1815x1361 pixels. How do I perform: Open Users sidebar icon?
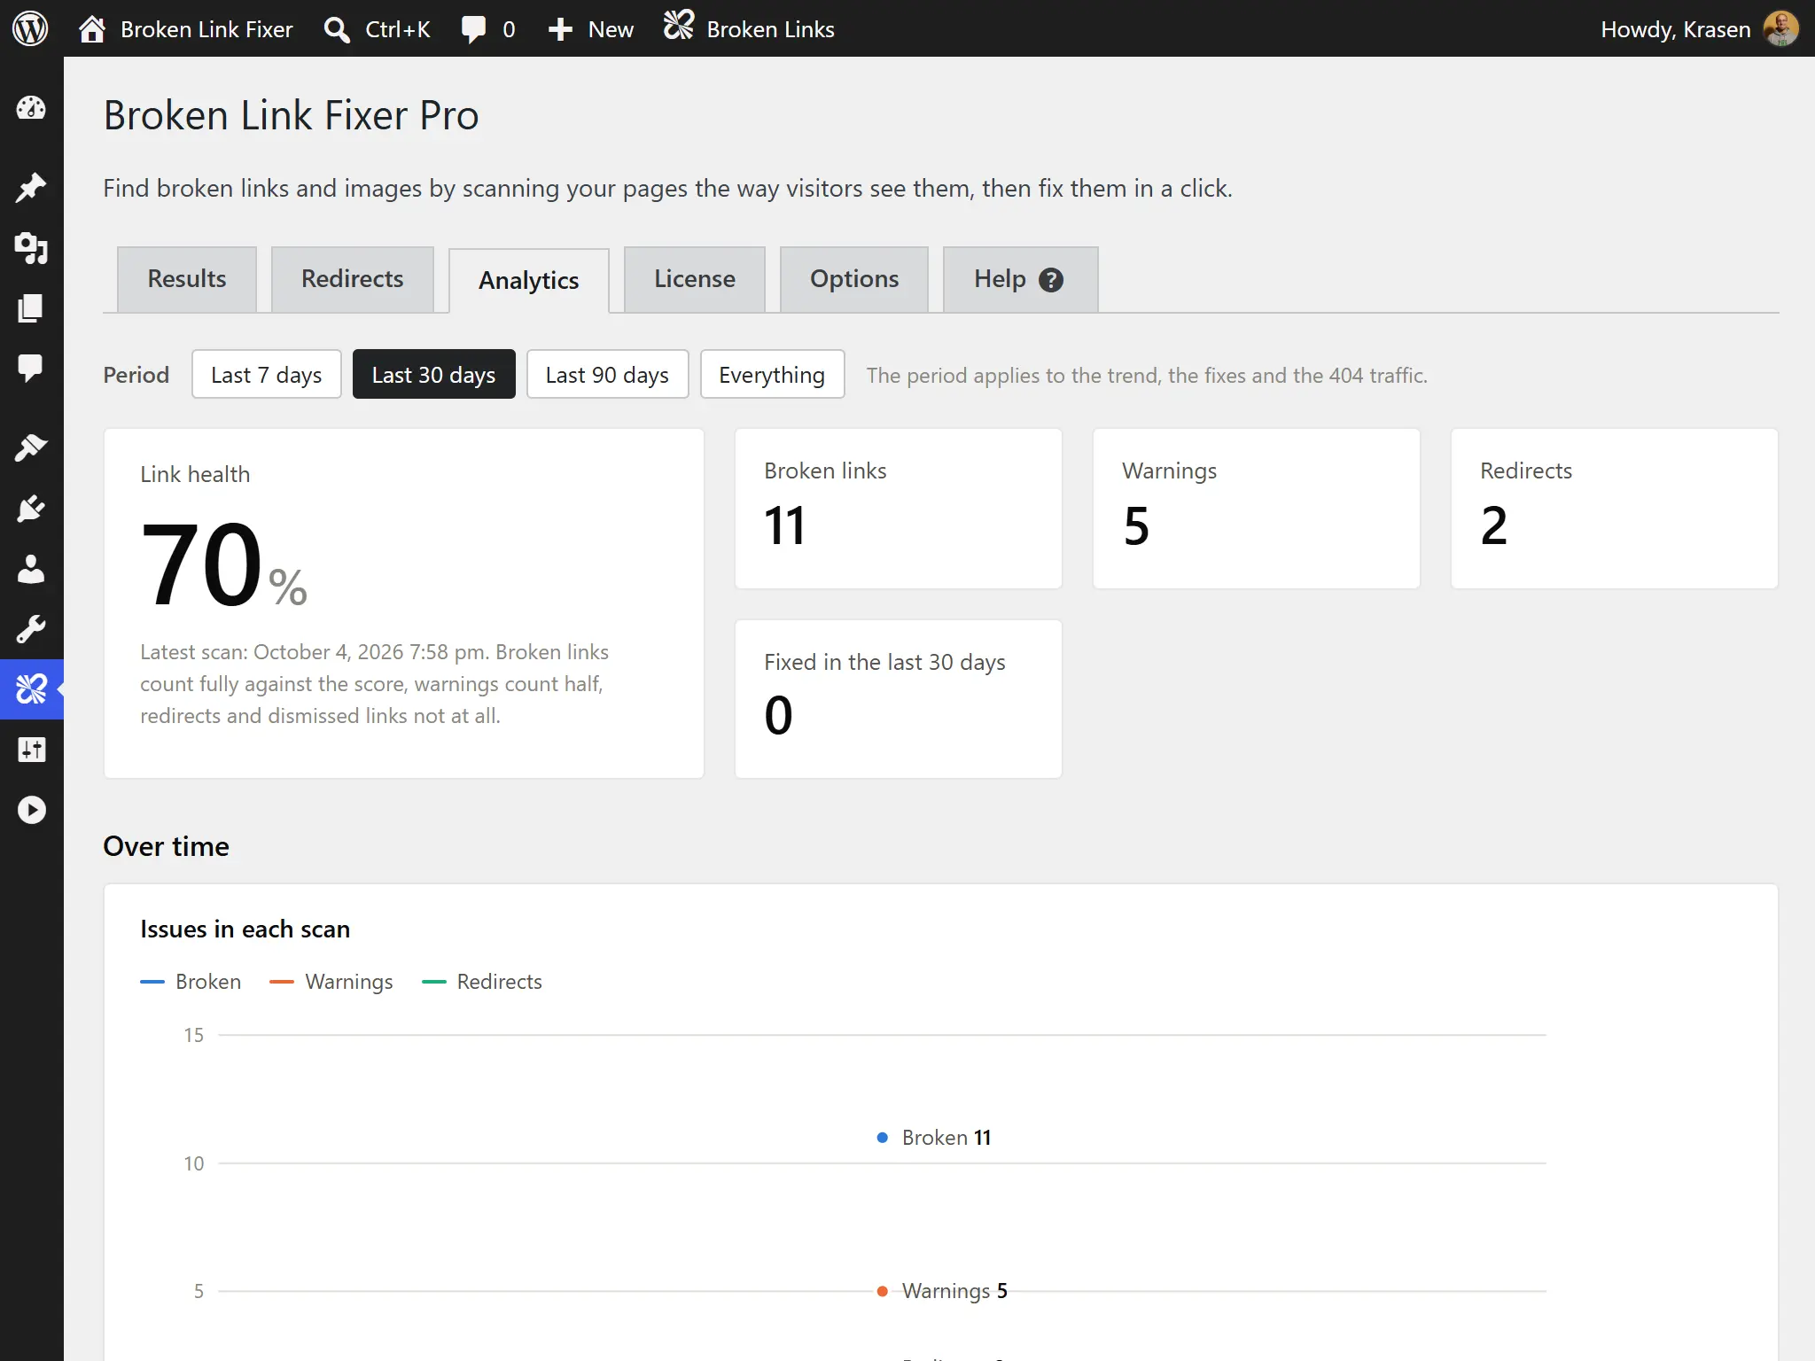(31, 569)
